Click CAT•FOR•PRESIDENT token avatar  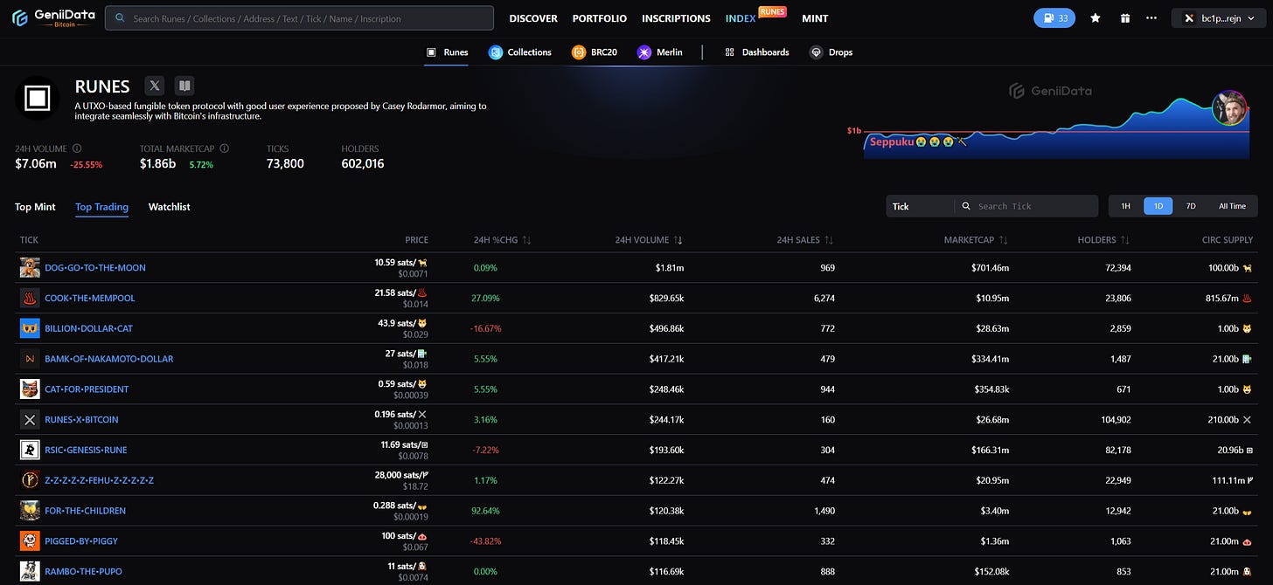tap(30, 389)
